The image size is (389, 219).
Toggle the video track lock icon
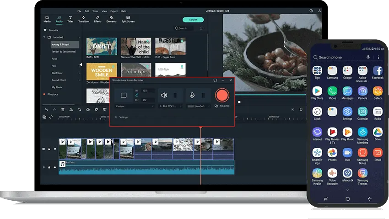(49, 149)
